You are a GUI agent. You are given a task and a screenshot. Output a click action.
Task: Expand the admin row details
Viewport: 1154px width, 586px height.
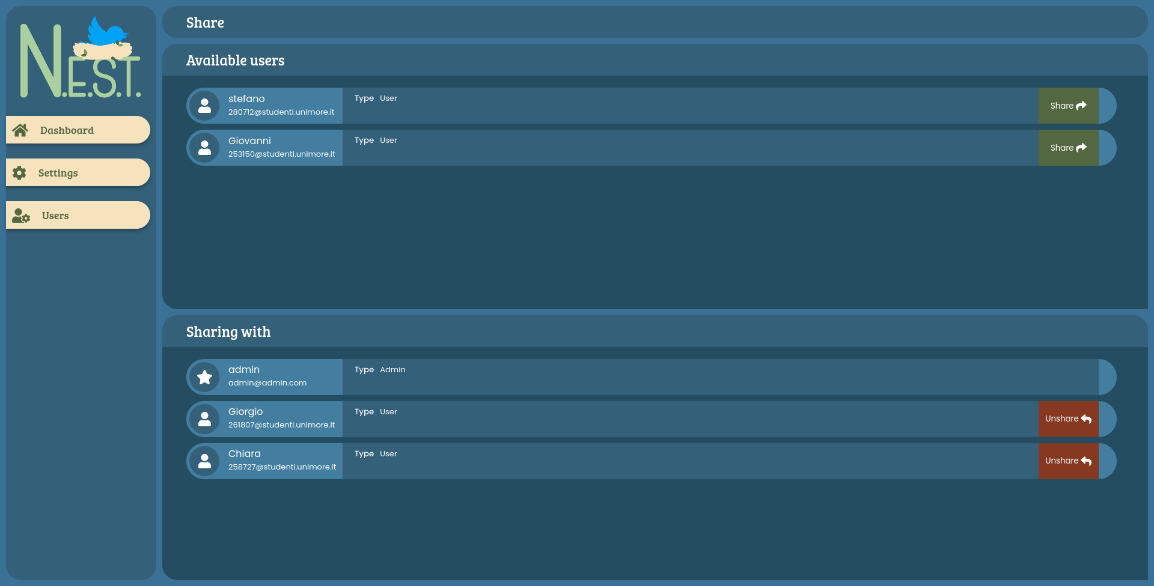click(1109, 376)
